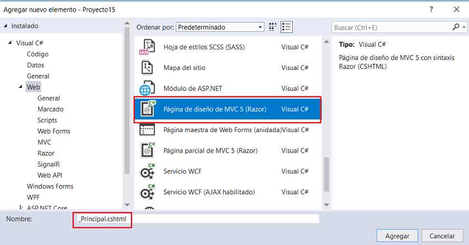The width and height of the screenshot is (469, 245).
Task: Select Mapa del sitio template
Action: pos(185,68)
